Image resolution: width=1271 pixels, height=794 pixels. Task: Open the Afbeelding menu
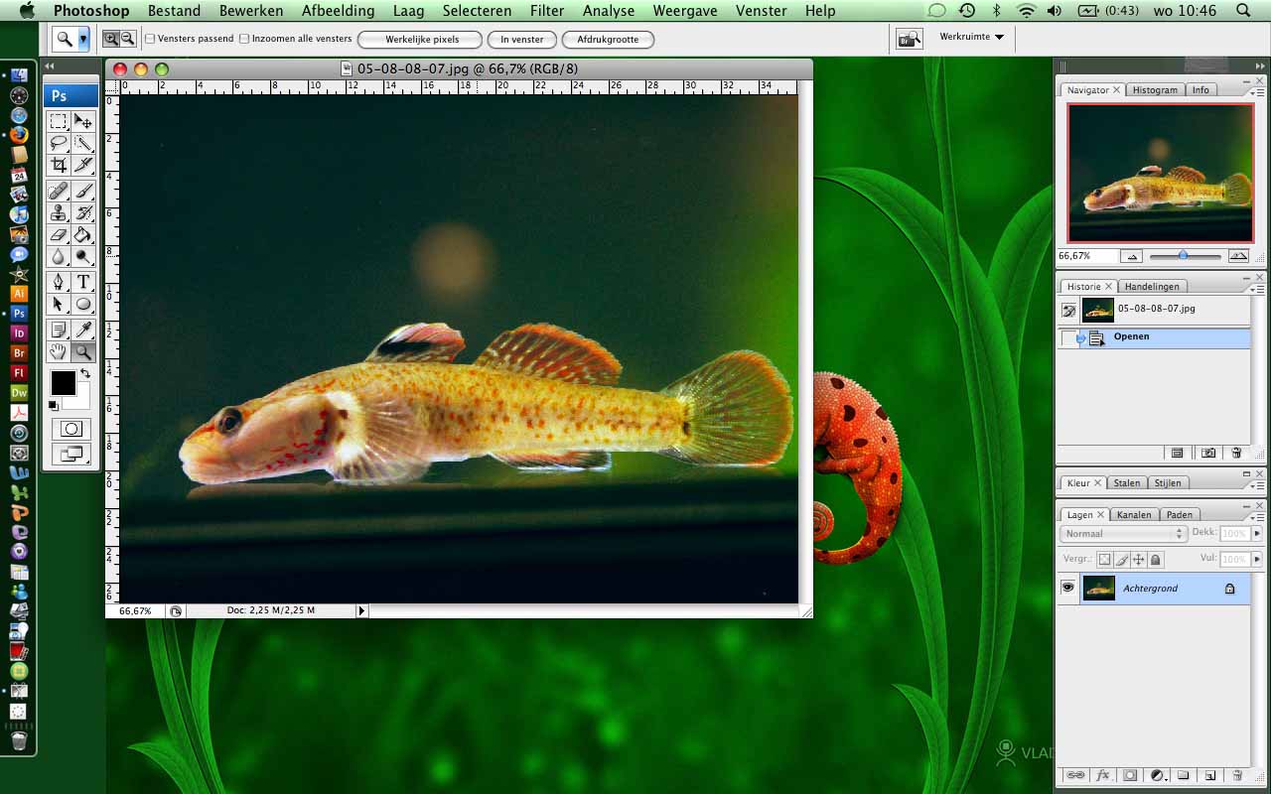tap(338, 11)
